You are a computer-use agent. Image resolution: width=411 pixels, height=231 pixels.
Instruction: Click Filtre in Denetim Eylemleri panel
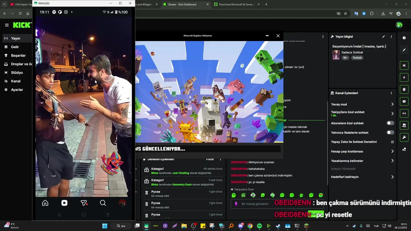click(210, 159)
